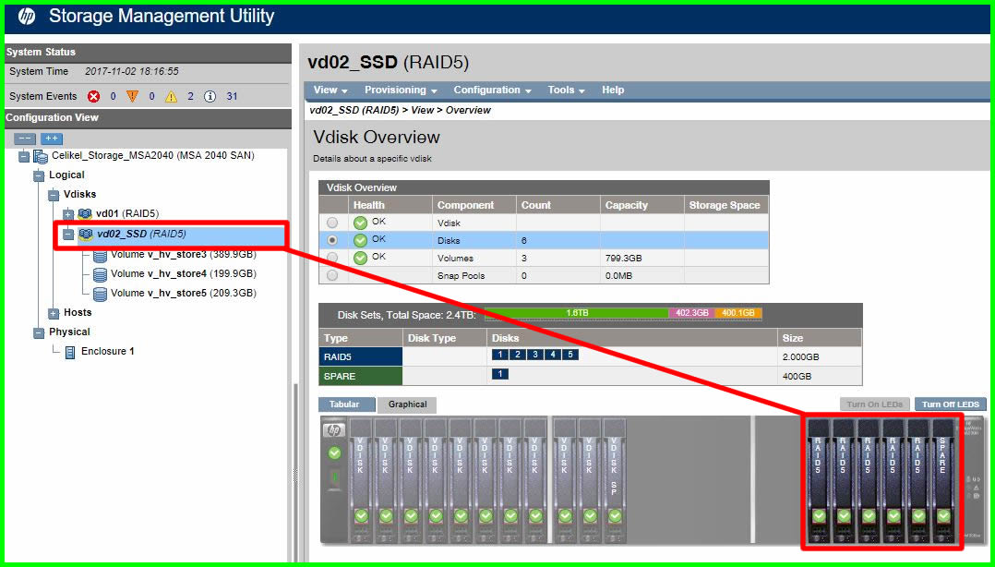Click the volume icon for v_hv_store5
This screenshot has width=995, height=567.
(x=100, y=294)
